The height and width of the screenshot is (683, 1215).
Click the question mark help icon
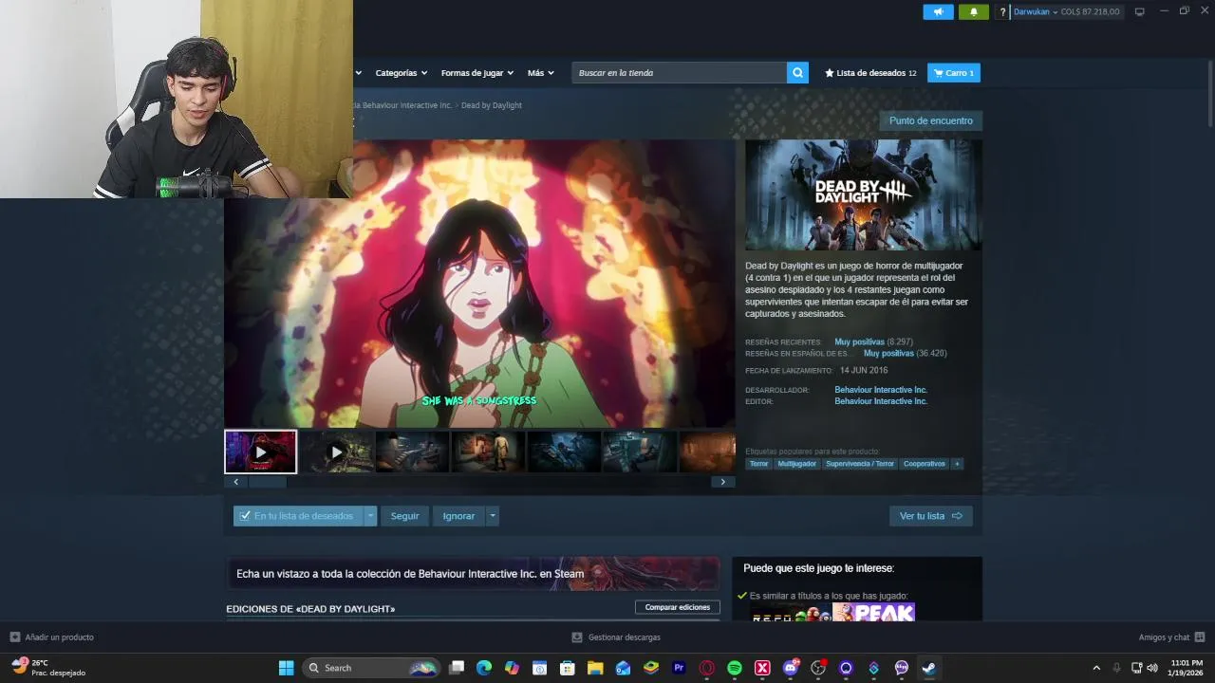(1002, 12)
